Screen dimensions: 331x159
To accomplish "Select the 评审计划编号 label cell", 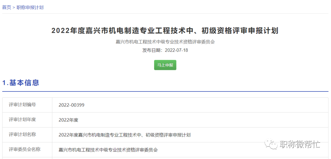I will tap(28, 105).
